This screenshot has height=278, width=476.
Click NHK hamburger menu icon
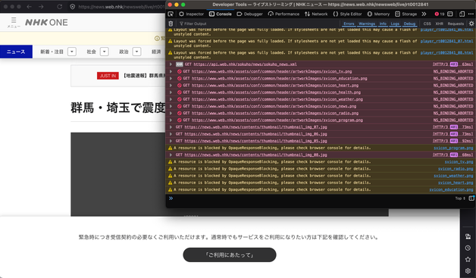[14, 23]
